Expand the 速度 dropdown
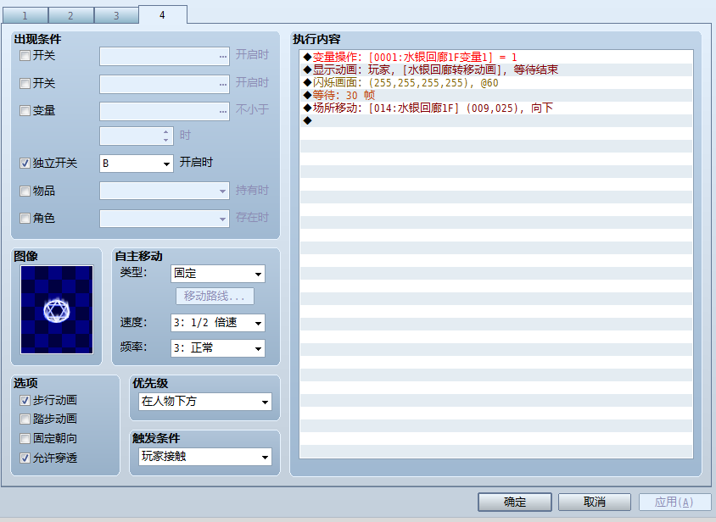The height and width of the screenshot is (522, 716). [x=218, y=323]
